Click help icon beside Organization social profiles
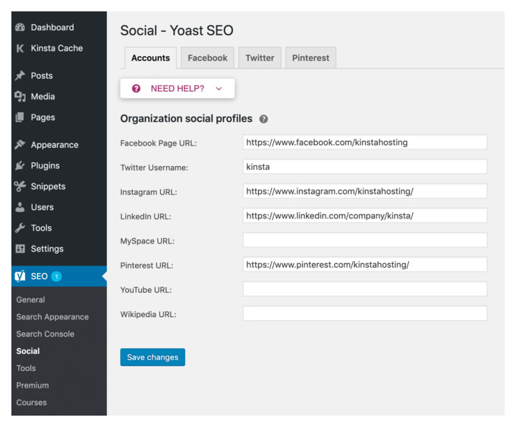Image resolution: width=516 pixels, height=427 pixels. click(263, 119)
